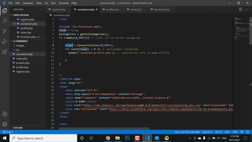Image resolution: width=252 pixels, height=142 pixels.
Task: Click Ln 8, Col 10 status entry
Action: (x=187, y=132)
